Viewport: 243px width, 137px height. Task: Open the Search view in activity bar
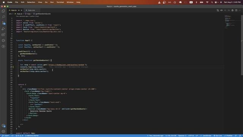pyautogui.click(x=3, y=17)
